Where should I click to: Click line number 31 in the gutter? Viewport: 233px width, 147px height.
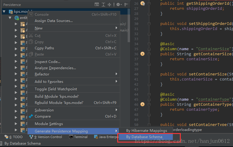136,29
